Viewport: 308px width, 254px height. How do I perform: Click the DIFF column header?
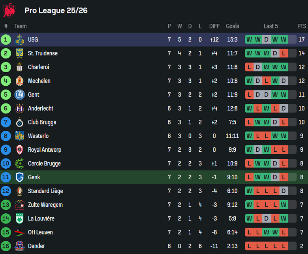coord(214,26)
